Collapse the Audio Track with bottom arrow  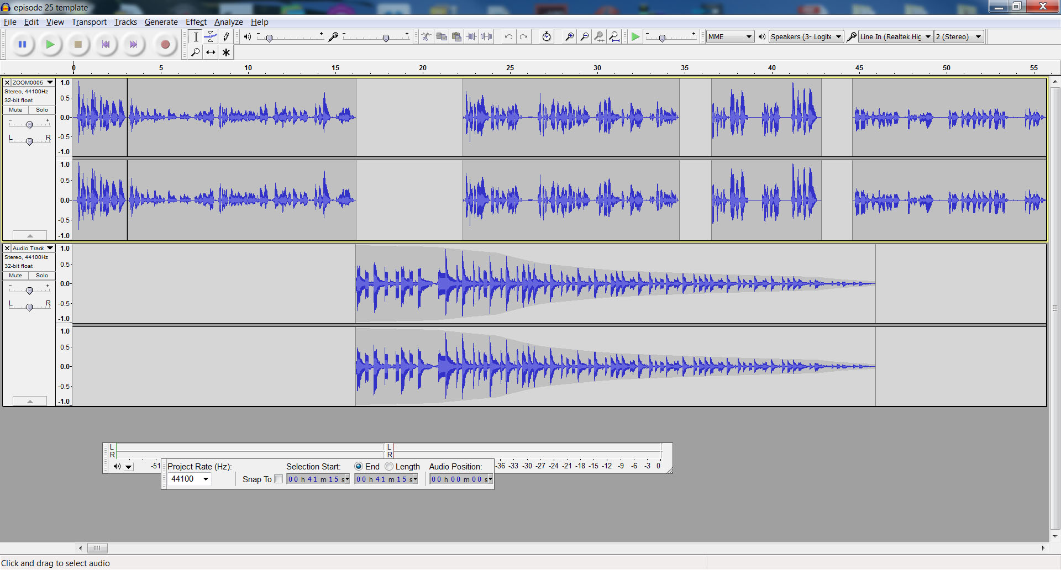30,402
